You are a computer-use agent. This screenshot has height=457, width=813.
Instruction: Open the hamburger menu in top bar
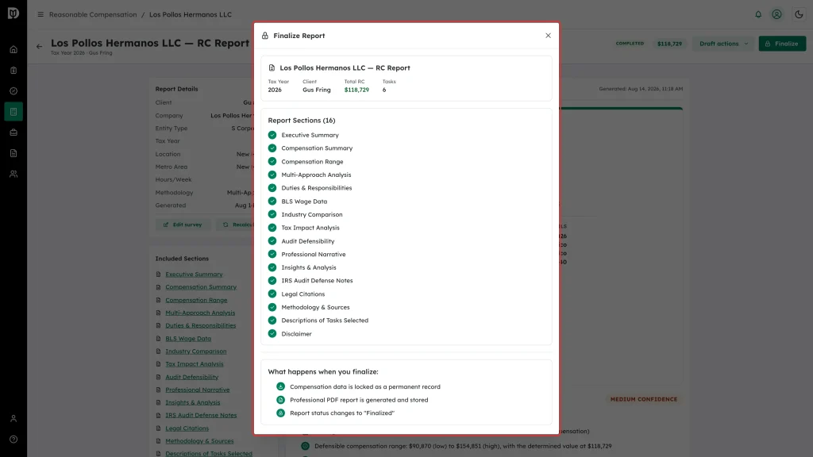point(40,14)
